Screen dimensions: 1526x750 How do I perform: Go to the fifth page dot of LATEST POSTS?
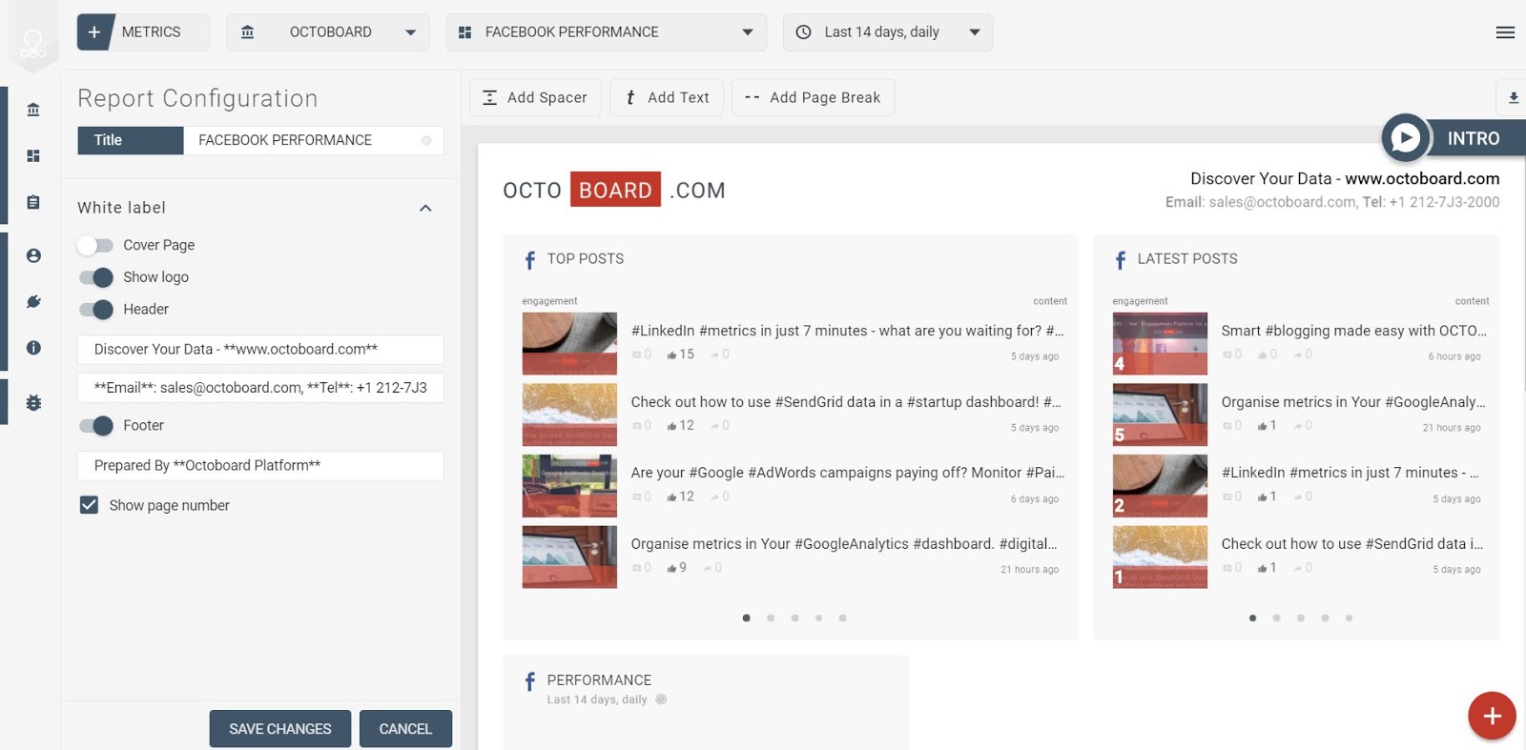pos(1350,618)
